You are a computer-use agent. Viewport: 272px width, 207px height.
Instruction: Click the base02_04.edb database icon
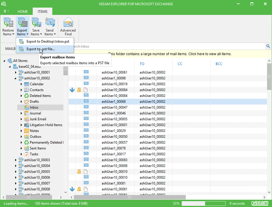(15, 66)
